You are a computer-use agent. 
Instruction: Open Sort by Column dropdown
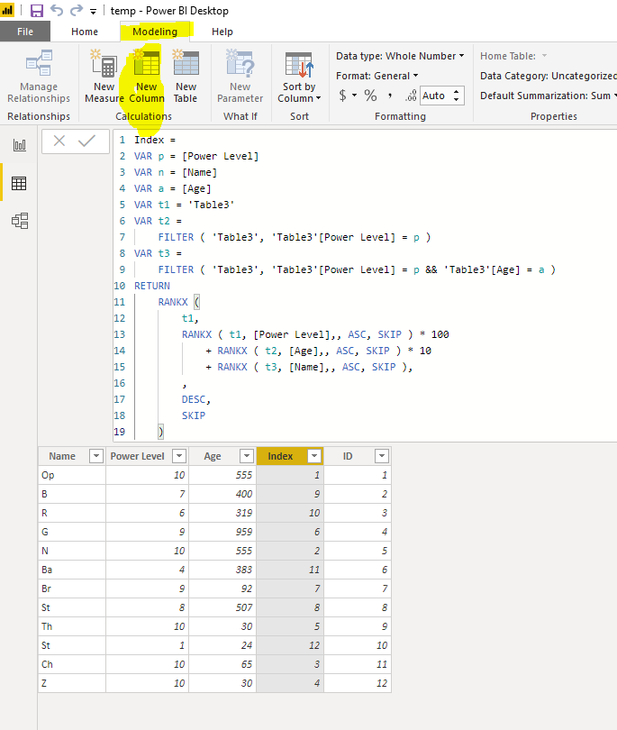(299, 77)
